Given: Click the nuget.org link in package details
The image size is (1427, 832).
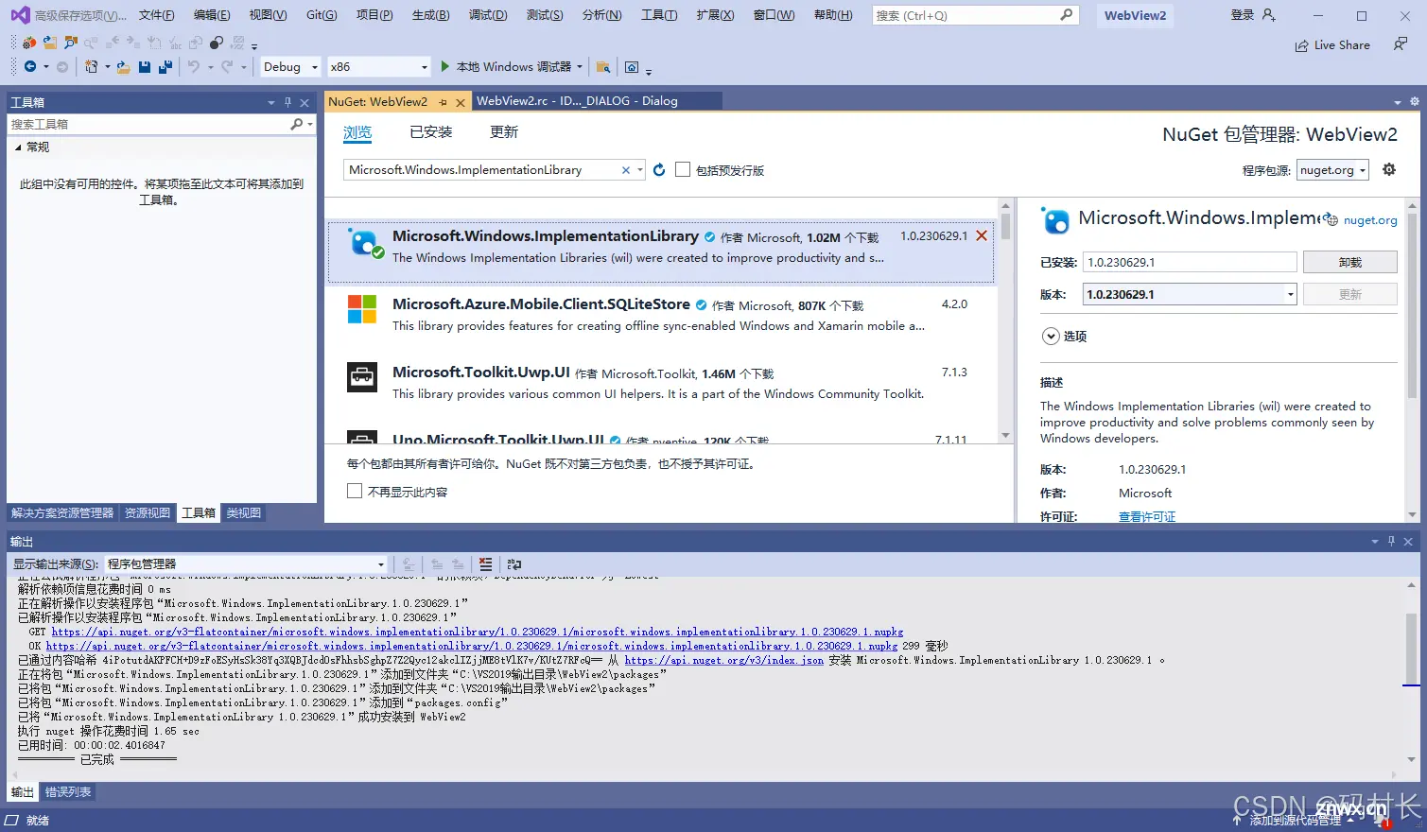Looking at the screenshot, I should click(x=1370, y=220).
